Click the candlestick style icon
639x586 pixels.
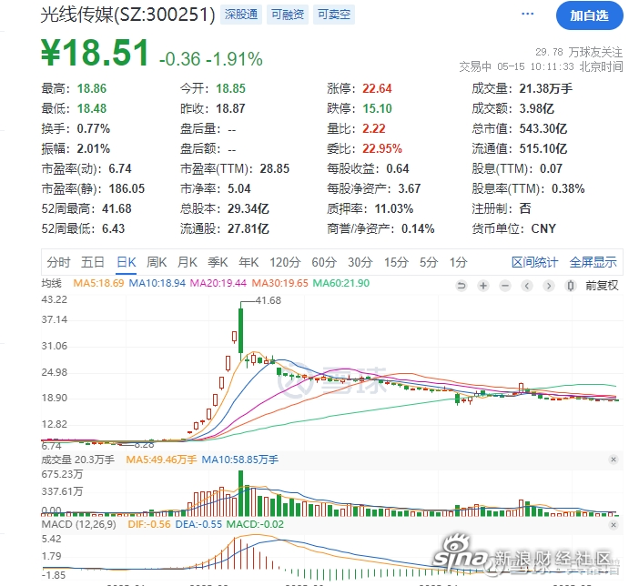click(571, 286)
